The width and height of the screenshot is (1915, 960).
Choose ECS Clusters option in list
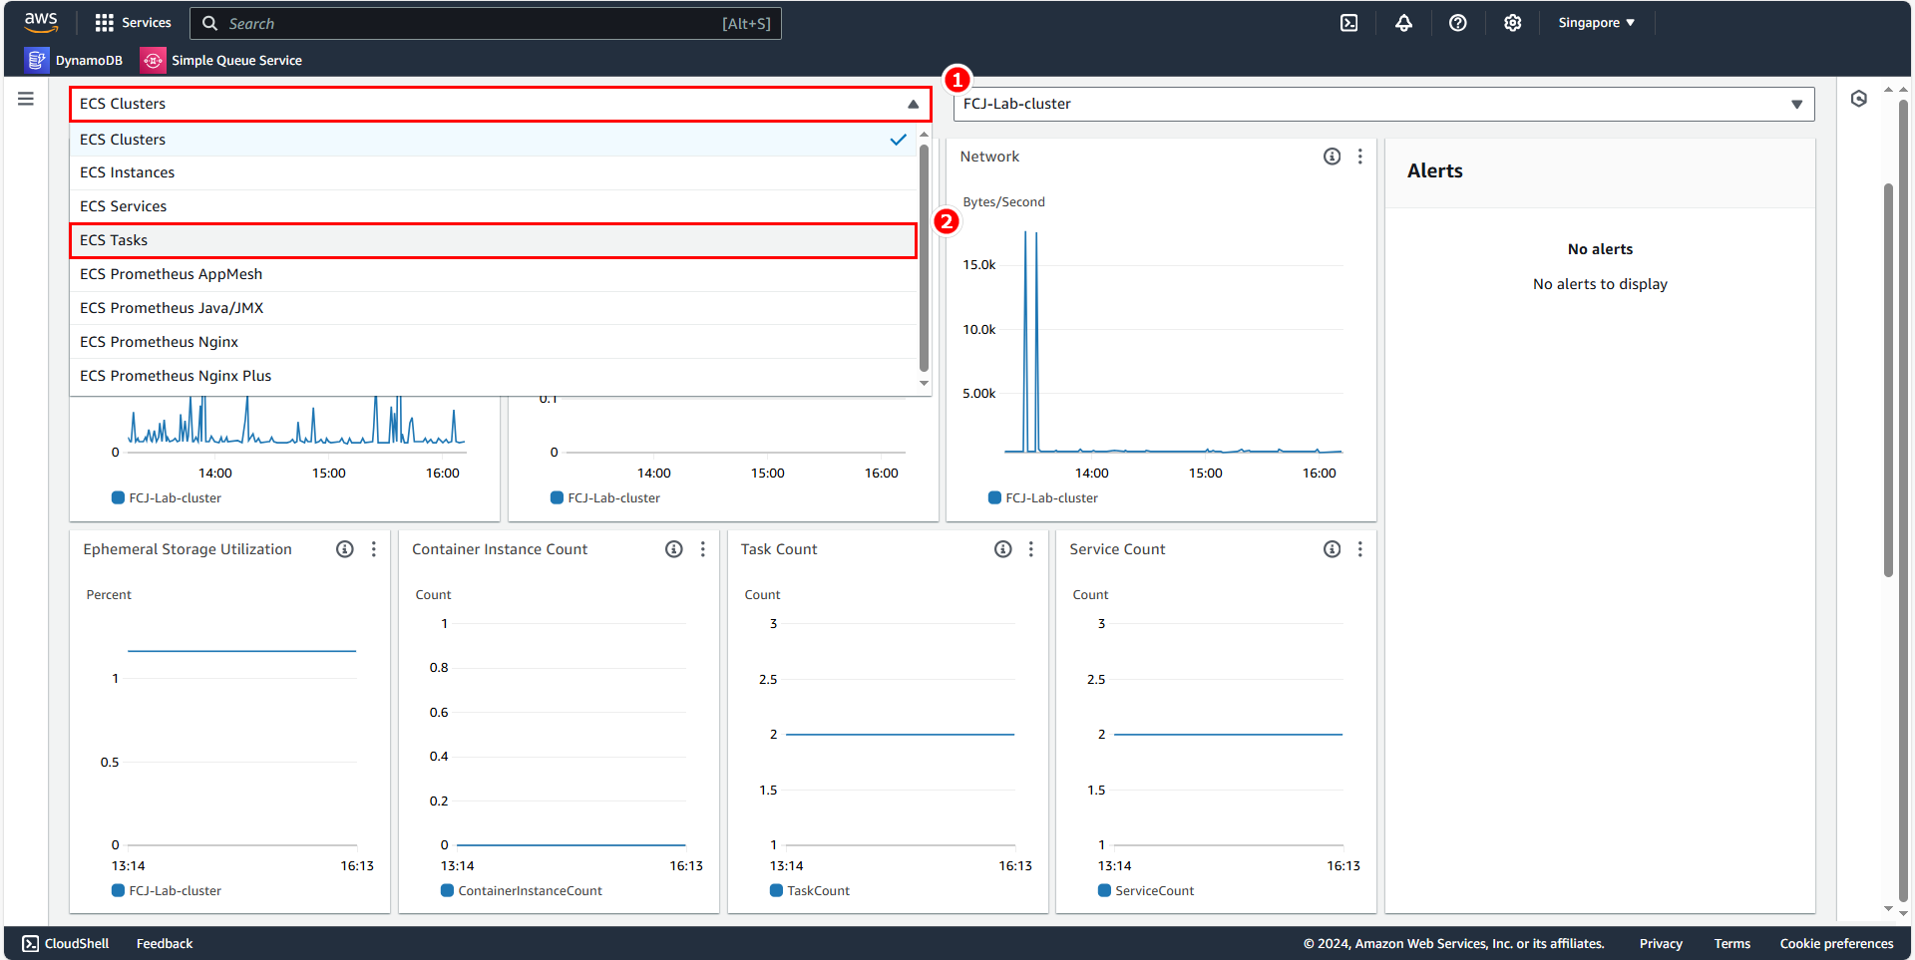click(x=494, y=140)
